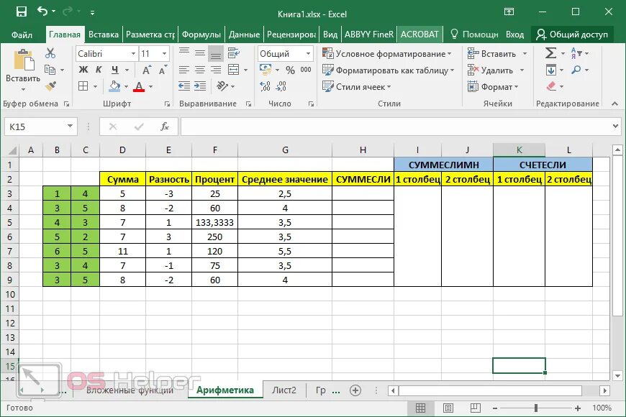Switch to the Данные ribbon tab

[245, 35]
